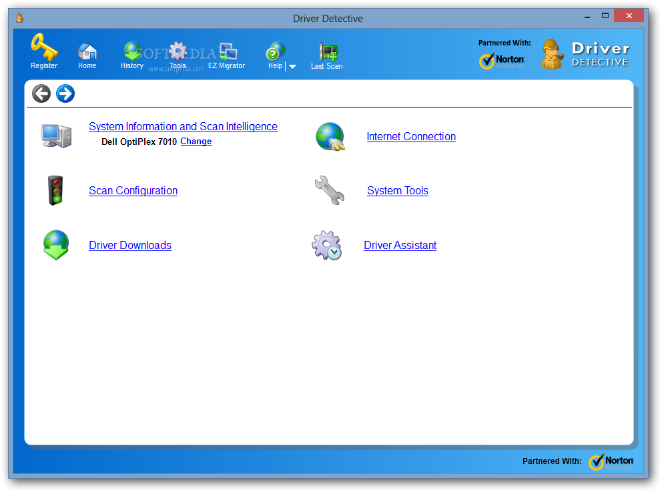The width and height of the screenshot is (662, 492).
Task: Open Last Scan results icon
Action: (x=328, y=52)
